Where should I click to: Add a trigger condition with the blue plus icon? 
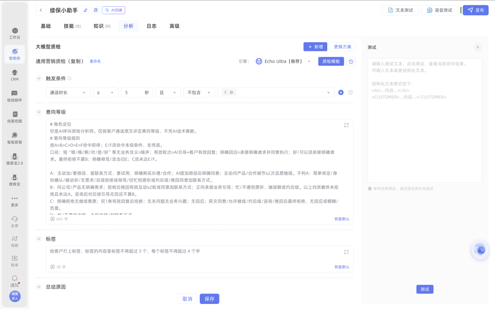click(x=341, y=92)
